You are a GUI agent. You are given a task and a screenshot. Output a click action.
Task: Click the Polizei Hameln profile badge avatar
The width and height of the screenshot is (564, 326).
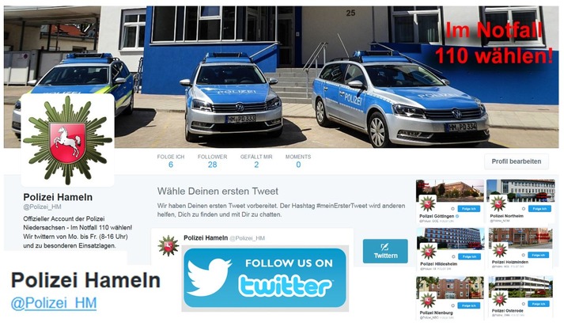(x=67, y=140)
